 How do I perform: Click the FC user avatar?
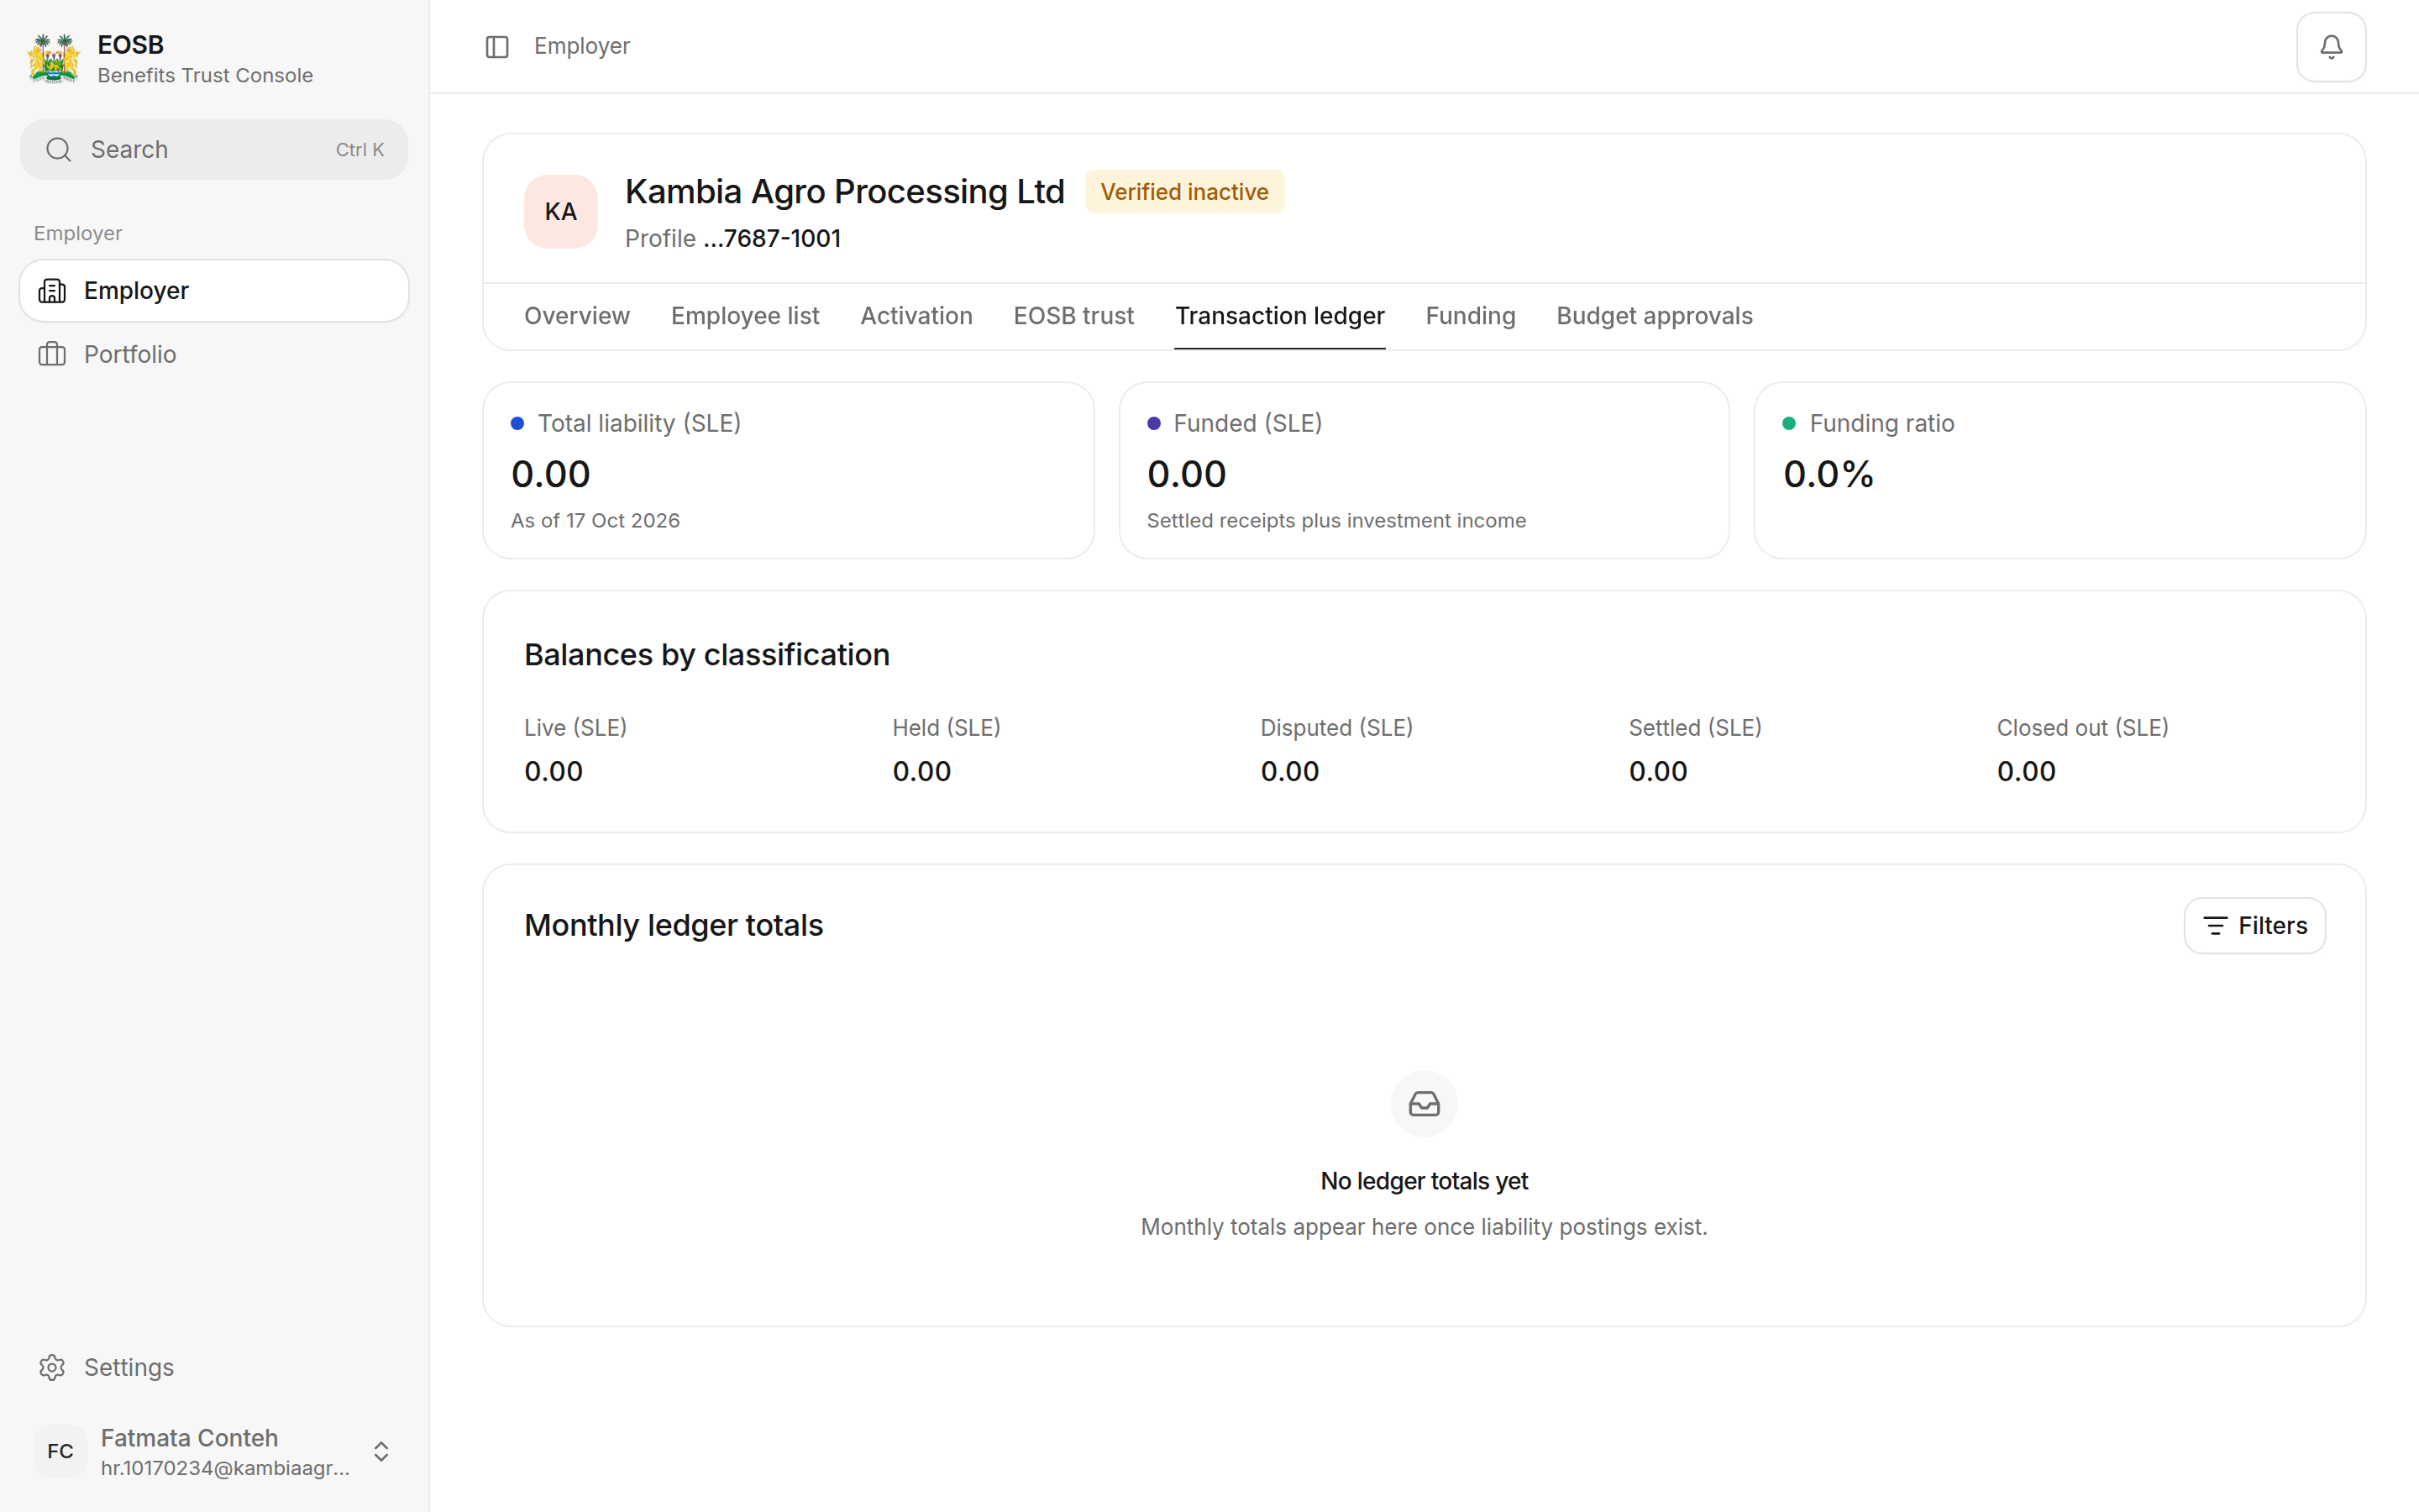tap(60, 1451)
